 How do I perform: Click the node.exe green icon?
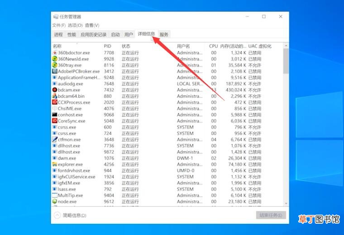pyautogui.click(x=55, y=201)
